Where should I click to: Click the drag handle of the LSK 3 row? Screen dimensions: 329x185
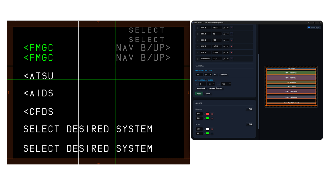pos(198,34)
